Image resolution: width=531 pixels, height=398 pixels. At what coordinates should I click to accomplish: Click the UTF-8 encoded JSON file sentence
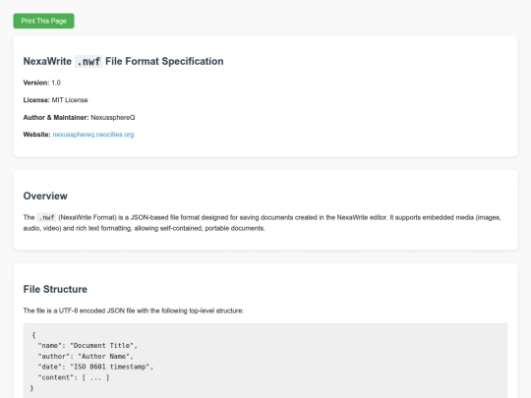tap(134, 311)
